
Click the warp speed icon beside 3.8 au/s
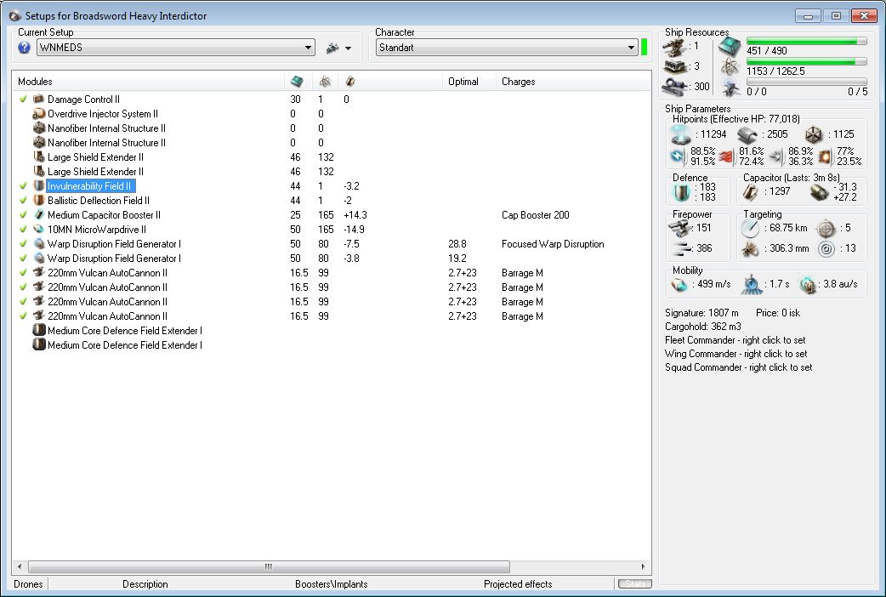pyautogui.click(x=808, y=284)
